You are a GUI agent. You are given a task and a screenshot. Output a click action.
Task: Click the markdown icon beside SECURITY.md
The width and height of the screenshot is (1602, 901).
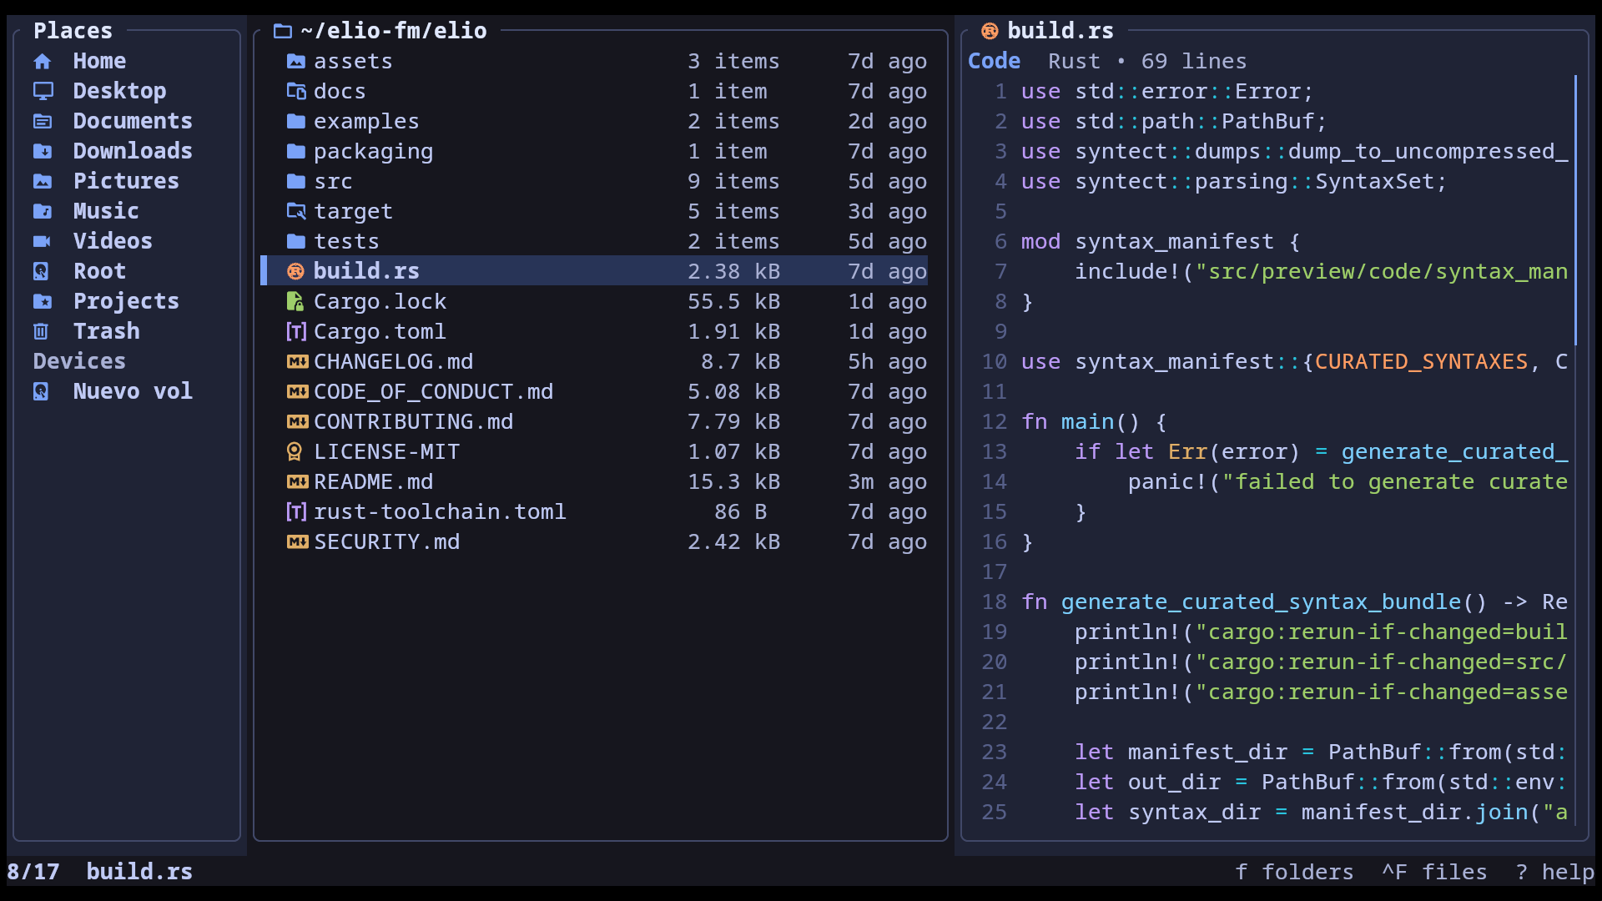point(297,542)
